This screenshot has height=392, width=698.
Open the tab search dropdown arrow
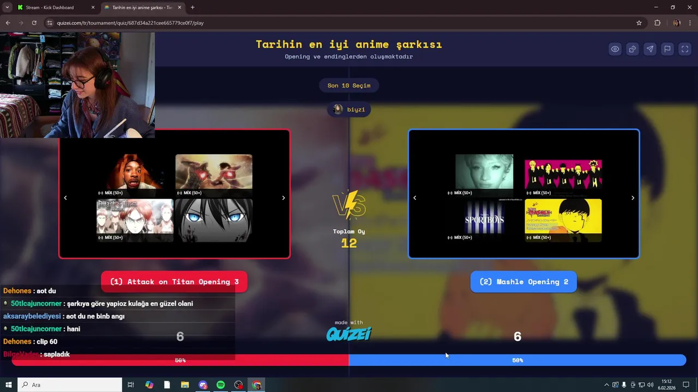[7, 8]
